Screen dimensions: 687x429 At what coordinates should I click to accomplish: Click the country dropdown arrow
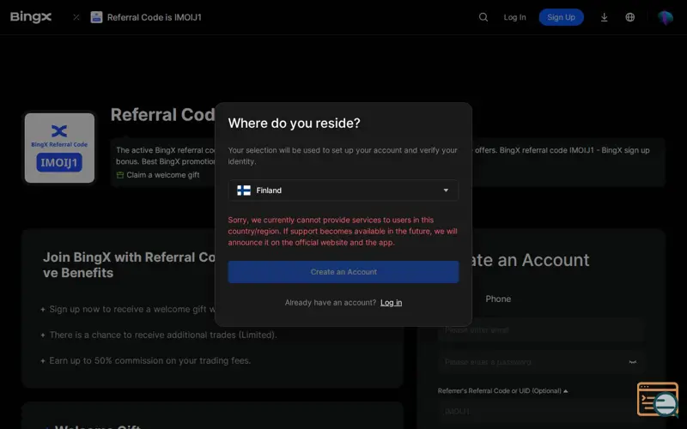(446, 190)
